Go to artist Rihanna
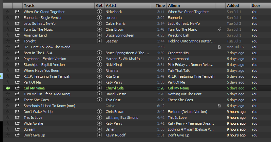This screenshot has height=142, width=271. click(112, 71)
